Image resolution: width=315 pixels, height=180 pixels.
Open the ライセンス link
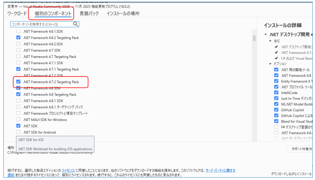[68, 170]
